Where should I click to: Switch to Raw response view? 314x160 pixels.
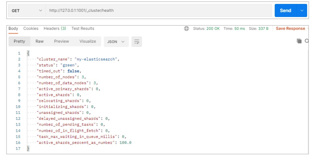[x=40, y=41]
